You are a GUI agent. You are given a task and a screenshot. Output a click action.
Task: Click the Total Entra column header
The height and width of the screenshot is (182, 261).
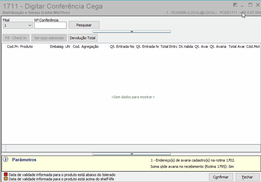pyautogui.click(x=169, y=46)
